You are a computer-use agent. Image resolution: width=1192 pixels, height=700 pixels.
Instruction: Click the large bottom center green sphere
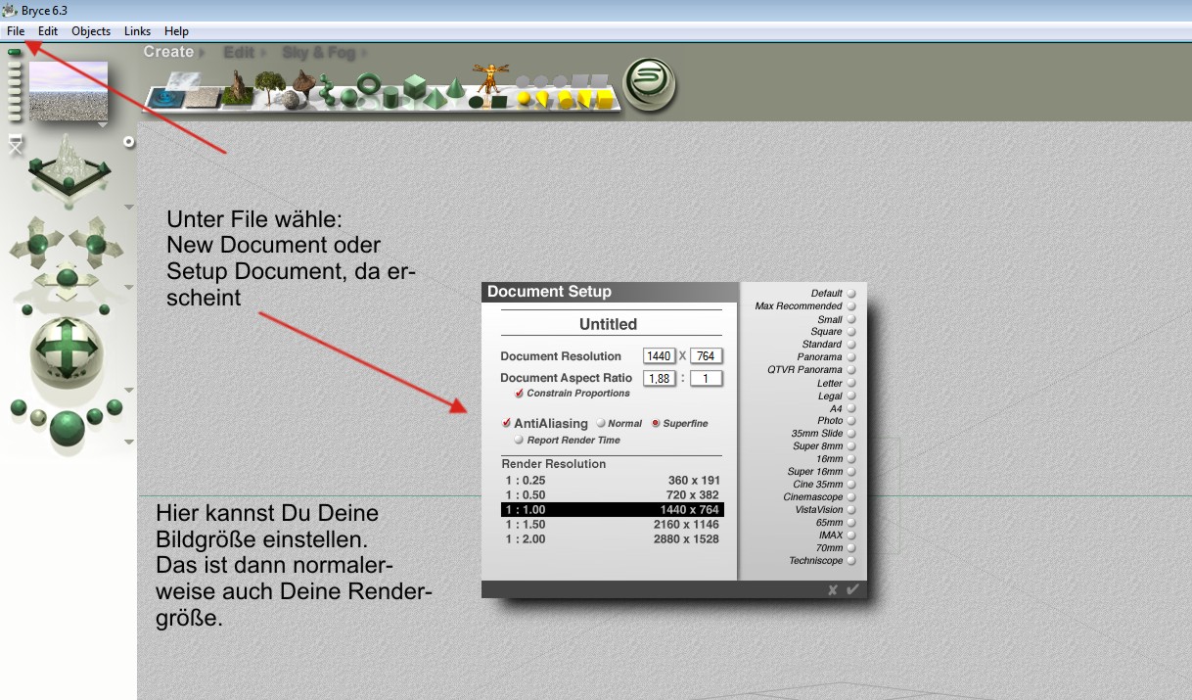click(67, 428)
